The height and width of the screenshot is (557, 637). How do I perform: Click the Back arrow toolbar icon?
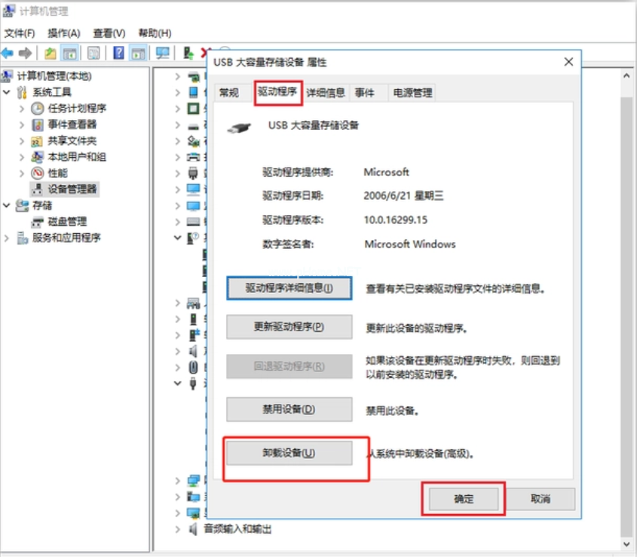8,53
